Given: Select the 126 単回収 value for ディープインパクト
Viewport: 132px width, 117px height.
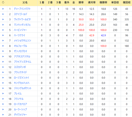Looking at the screenshot, I should (x=115, y=9).
